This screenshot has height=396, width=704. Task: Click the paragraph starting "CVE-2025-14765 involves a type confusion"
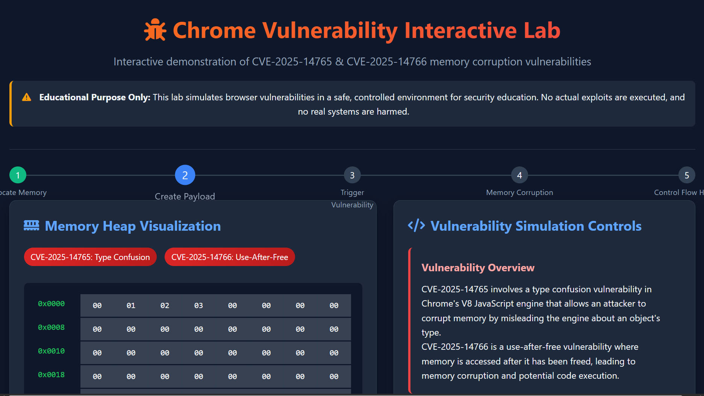[541, 311]
